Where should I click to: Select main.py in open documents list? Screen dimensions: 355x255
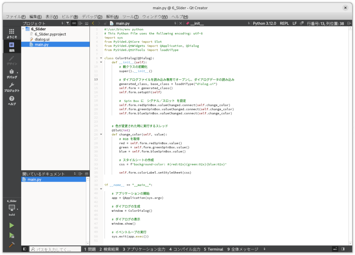[x=54, y=179]
